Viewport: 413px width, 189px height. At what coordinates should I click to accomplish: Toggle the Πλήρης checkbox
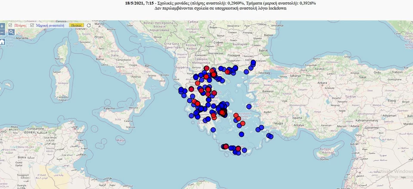(x=10, y=25)
